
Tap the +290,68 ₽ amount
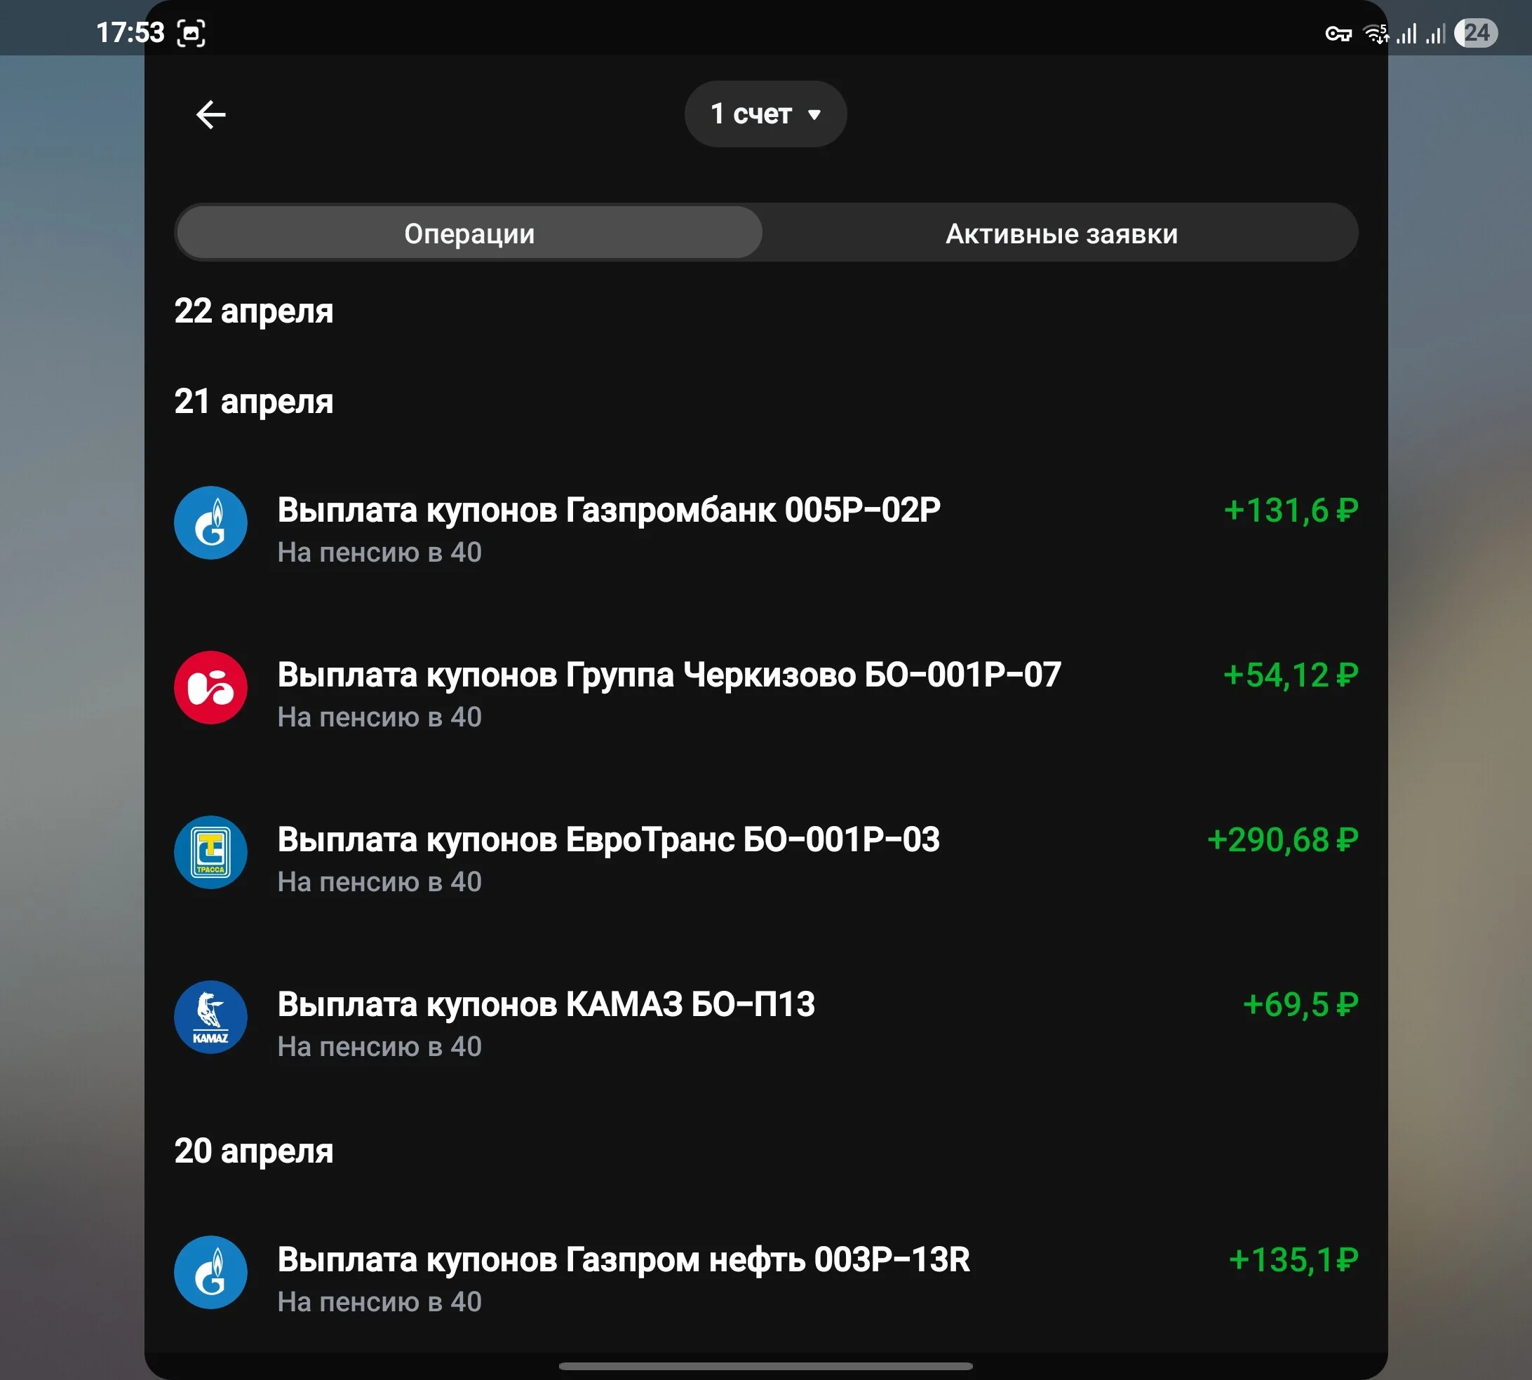[1282, 839]
